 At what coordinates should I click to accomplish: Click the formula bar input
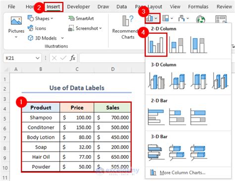(x=112, y=58)
